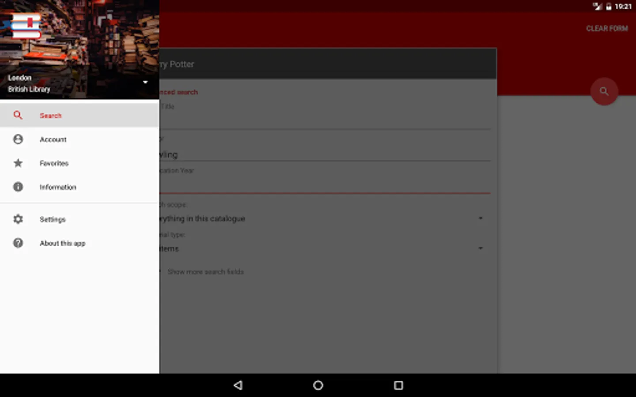Screen dimensions: 636x397
Task: Expand the London British Library switcher arrow
Action: [145, 82]
